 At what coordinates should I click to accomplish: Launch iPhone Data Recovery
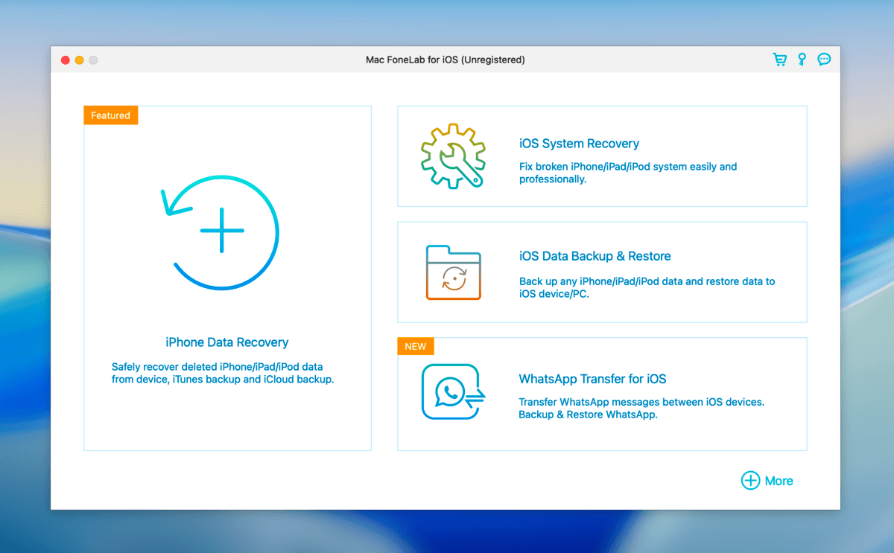tap(227, 278)
